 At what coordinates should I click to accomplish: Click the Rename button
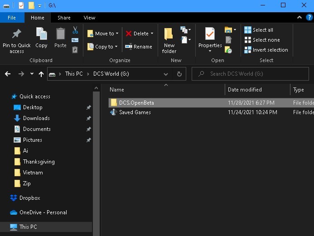(138, 47)
